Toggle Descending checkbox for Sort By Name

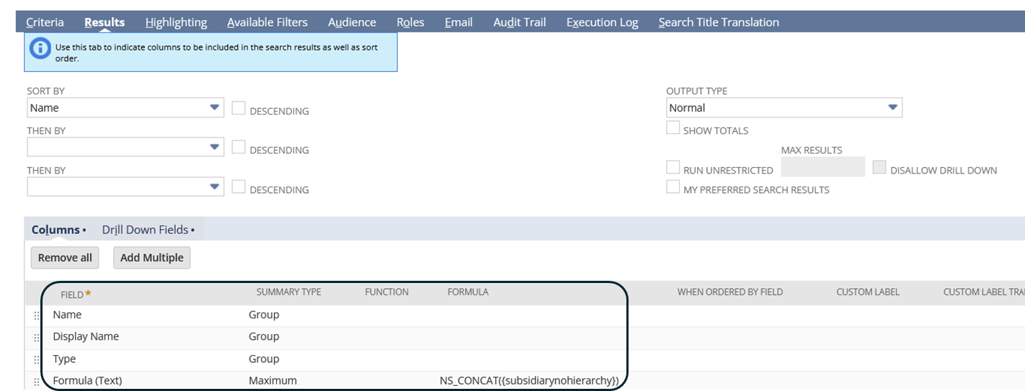(239, 109)
